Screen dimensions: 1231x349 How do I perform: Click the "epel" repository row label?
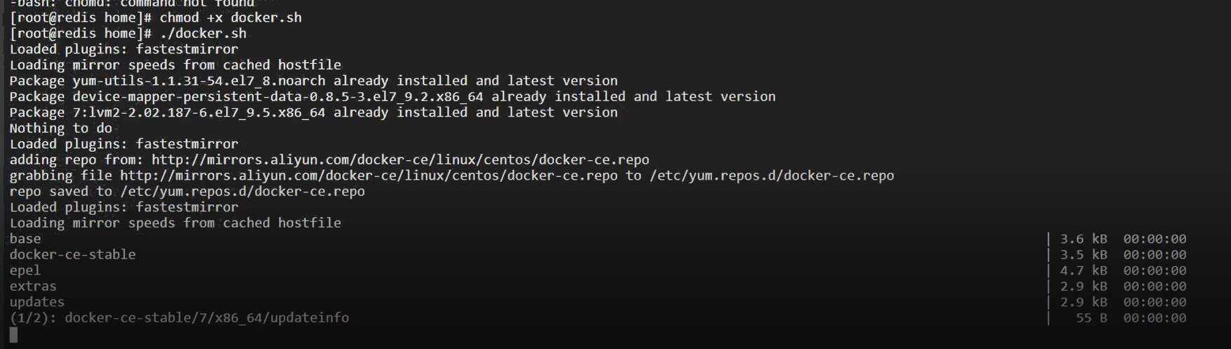(x=25, y=270)
